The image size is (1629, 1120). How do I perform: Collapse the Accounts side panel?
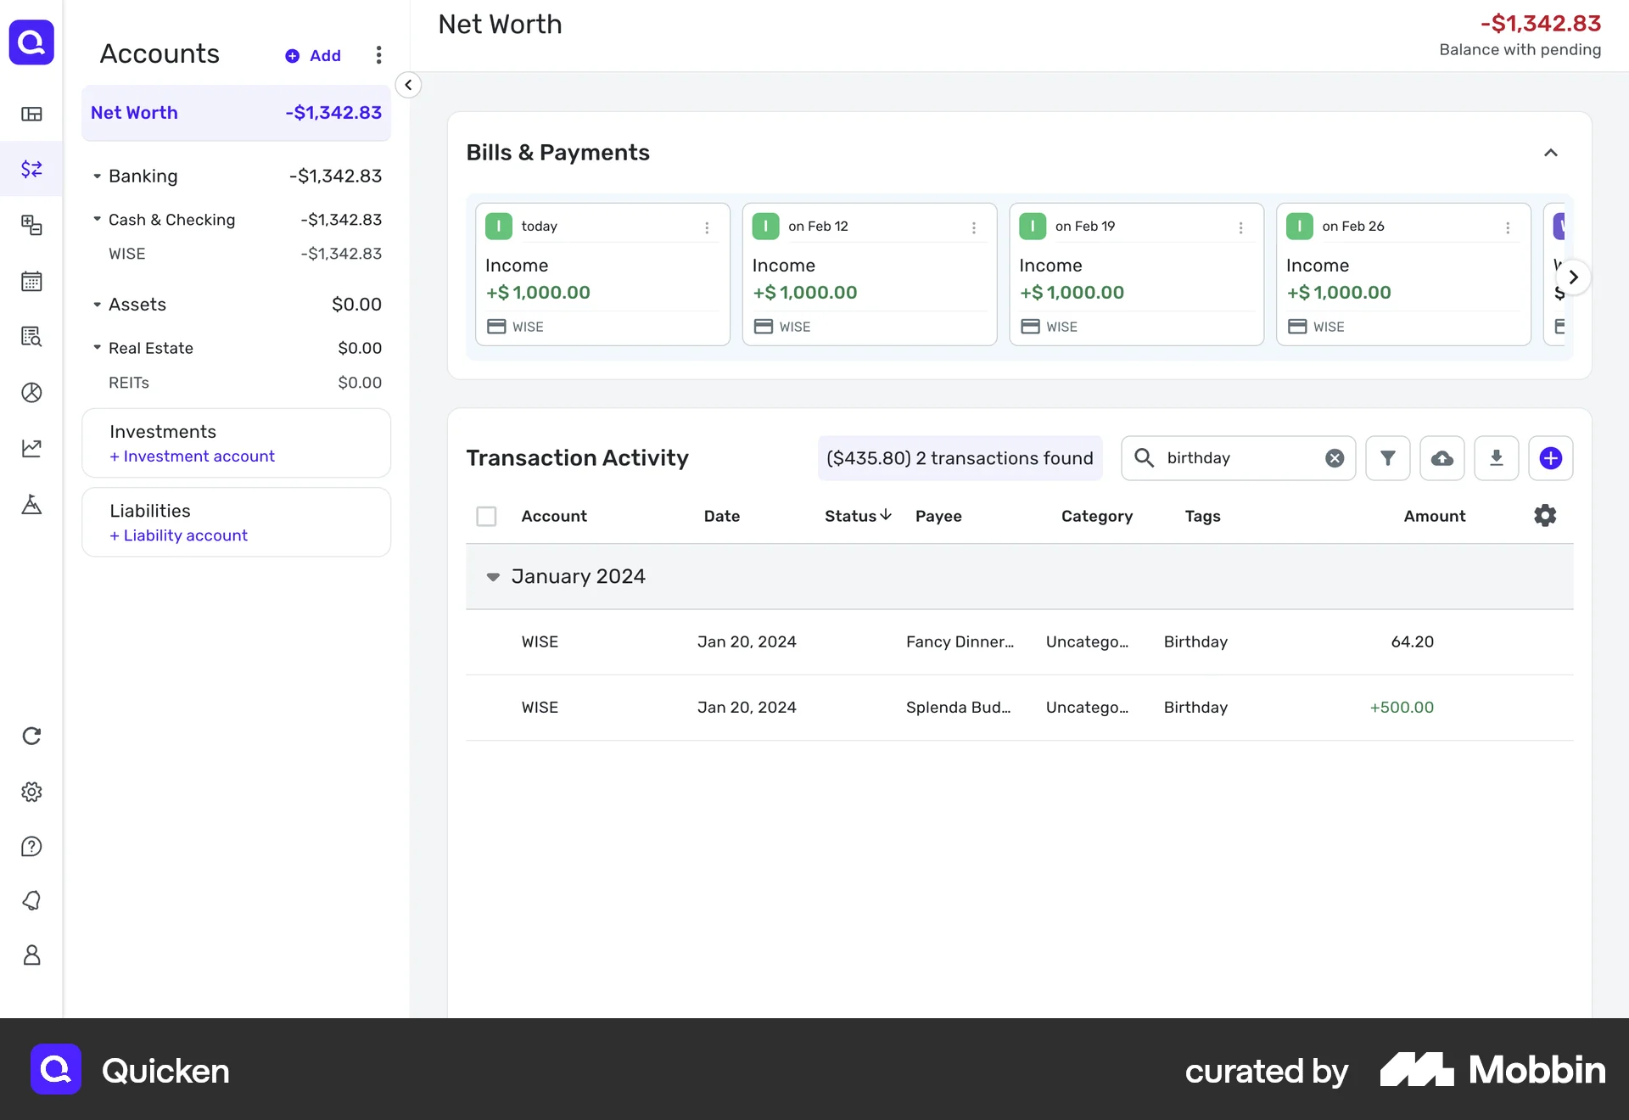tap(408, 85)
